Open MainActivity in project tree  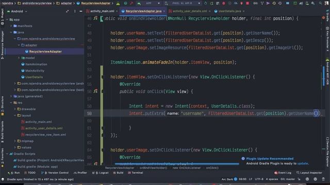33,71
